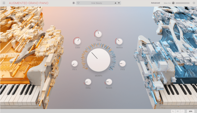The height and width of the screenshot is (113, 197).
Task: Click the FX B knob
Action: [x=122, y=64]
